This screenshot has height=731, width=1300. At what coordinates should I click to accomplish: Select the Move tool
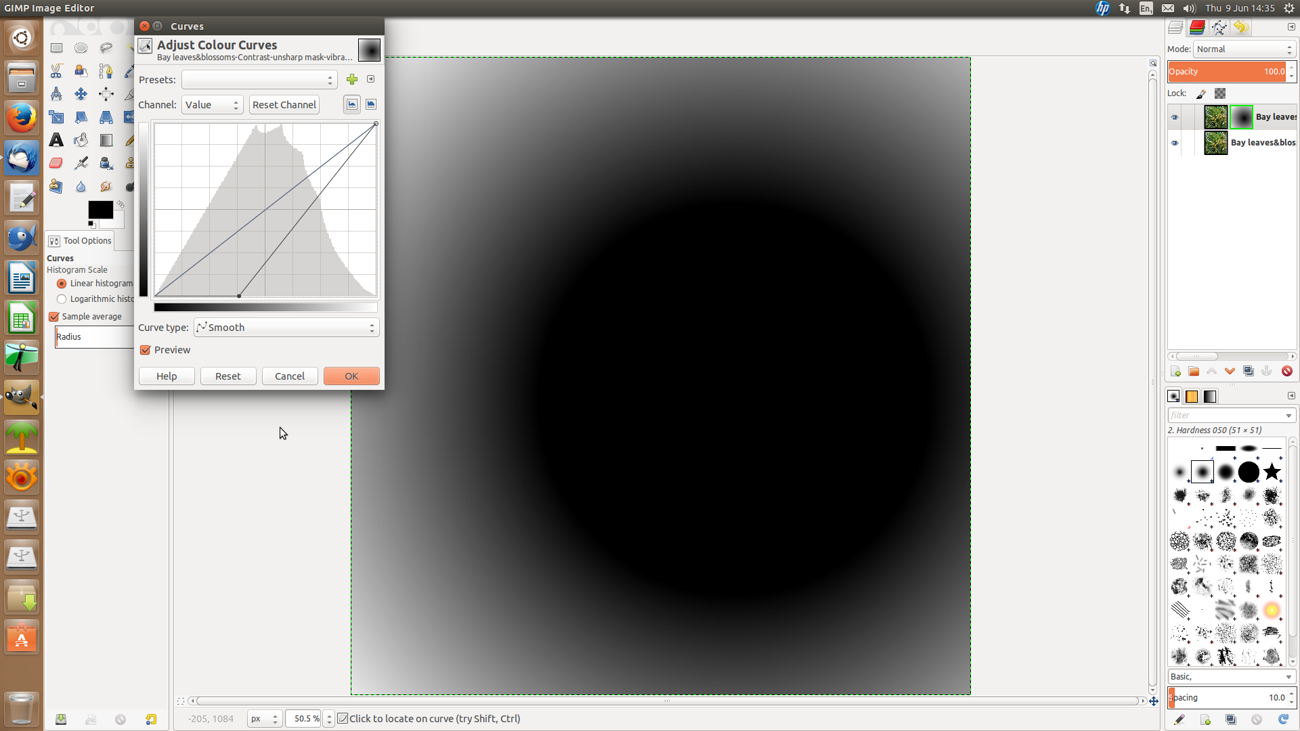[81, 94]
